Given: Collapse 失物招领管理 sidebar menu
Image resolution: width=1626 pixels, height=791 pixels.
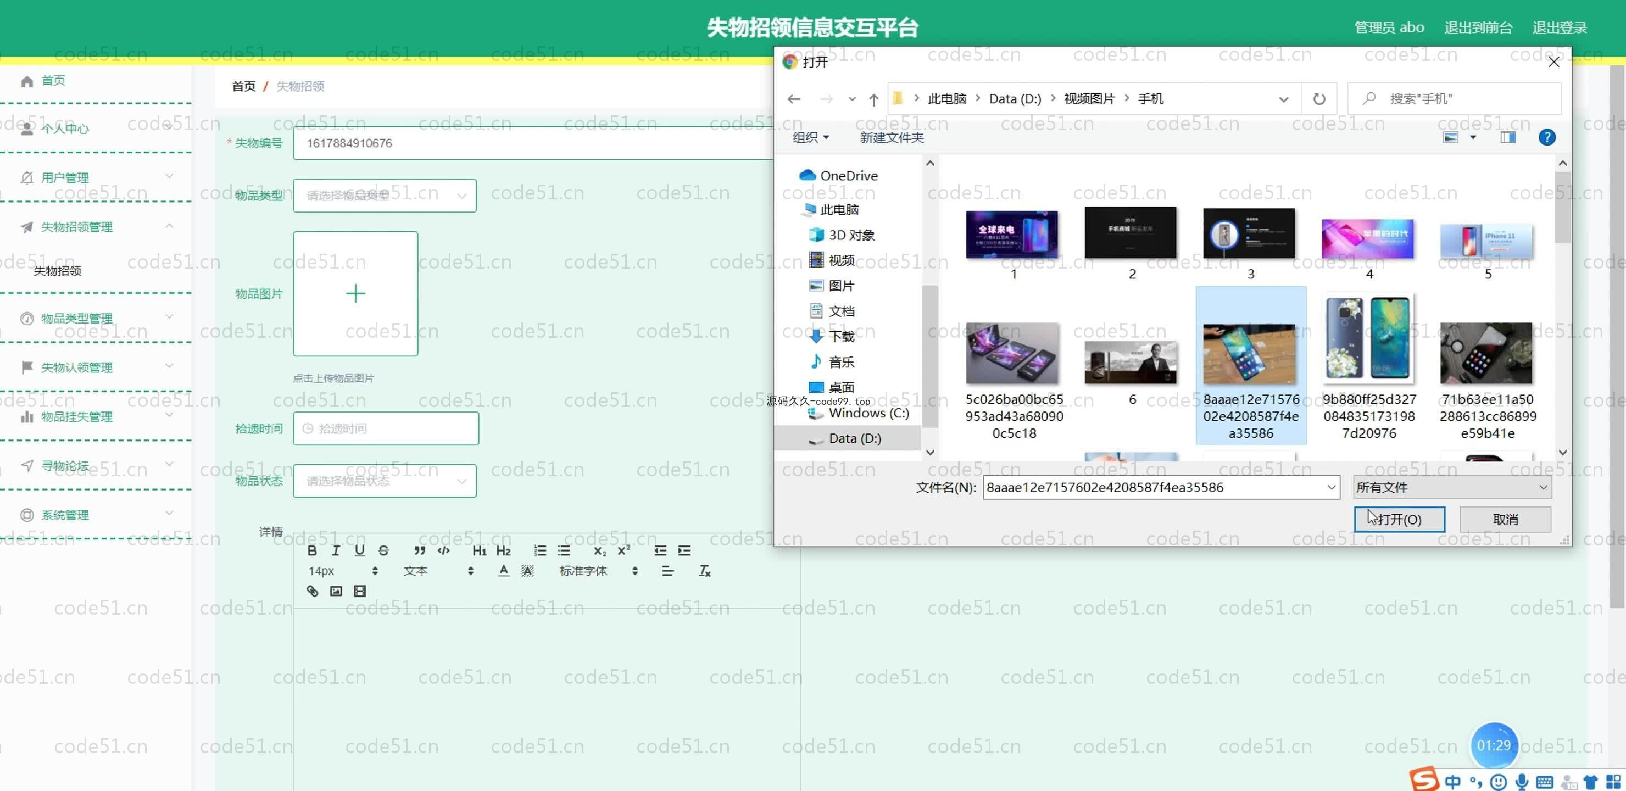Looking at the screenshot, I should (96, 227).
